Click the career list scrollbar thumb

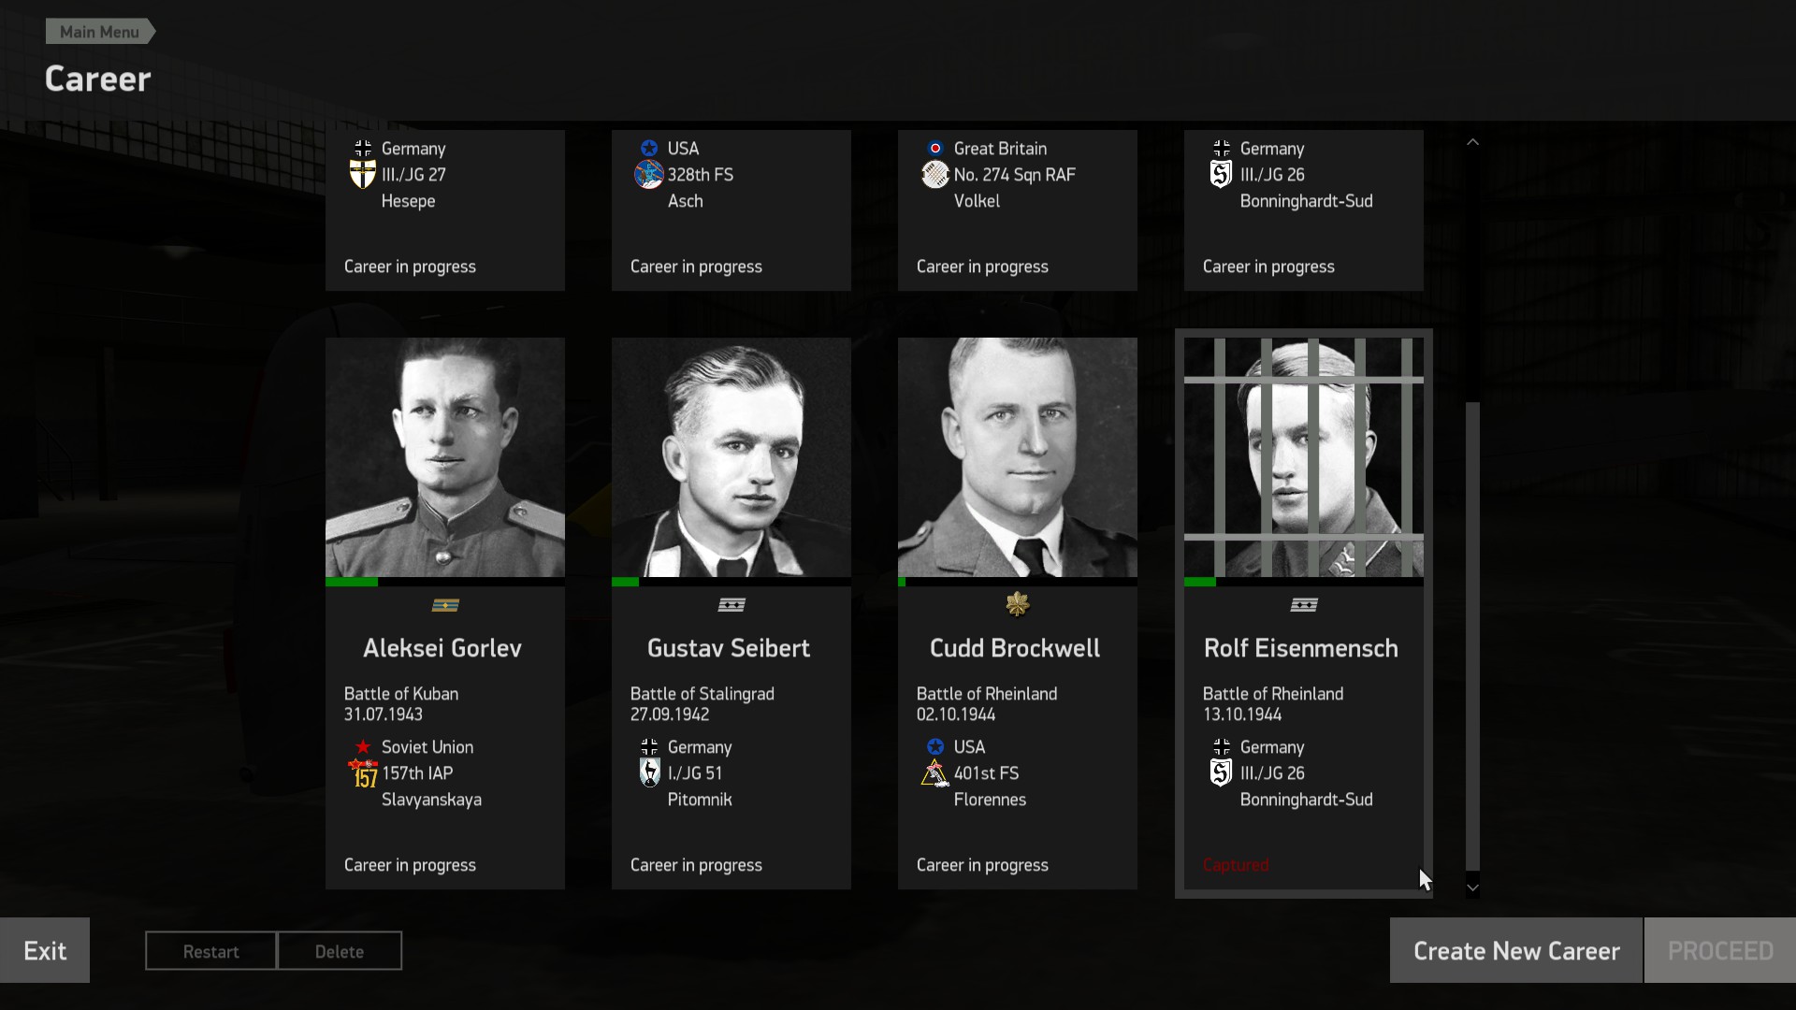1472,636
